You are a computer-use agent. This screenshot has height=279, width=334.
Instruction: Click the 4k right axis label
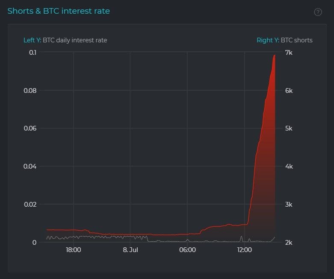[289, 166]
